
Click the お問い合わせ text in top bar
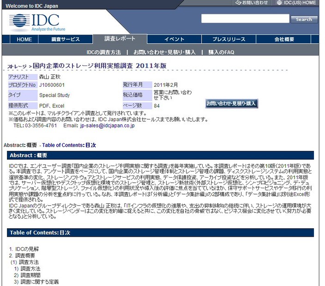click(255, 3)
